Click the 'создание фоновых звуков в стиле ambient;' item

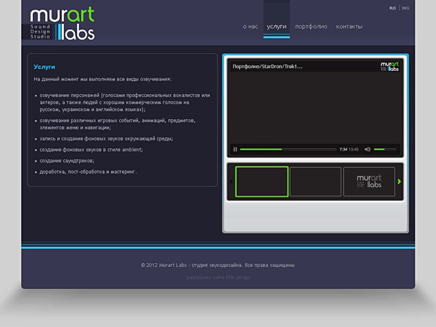tap(91, 150)
